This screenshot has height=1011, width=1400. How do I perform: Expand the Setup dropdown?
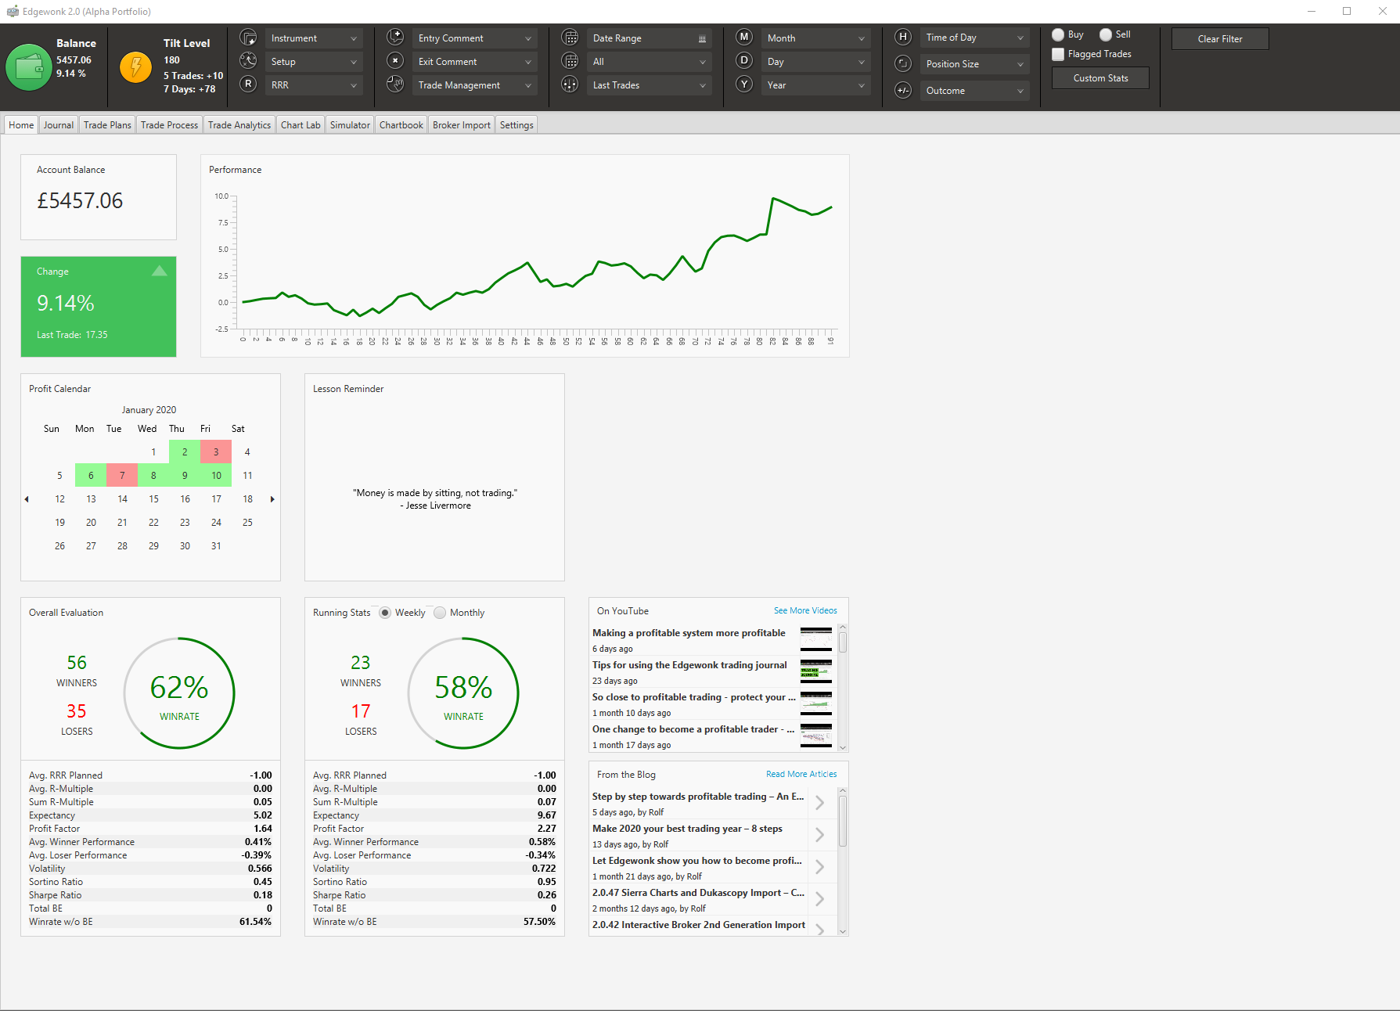tap(313, 62)
